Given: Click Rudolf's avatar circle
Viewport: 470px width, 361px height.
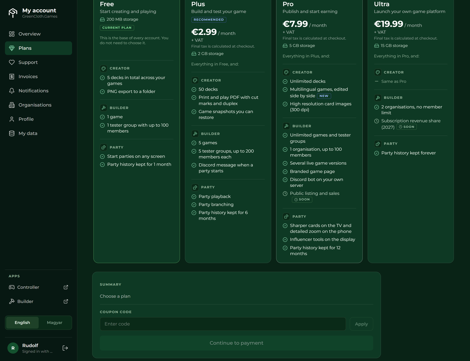Looking at the screenshot, I should tap(13, 348).
